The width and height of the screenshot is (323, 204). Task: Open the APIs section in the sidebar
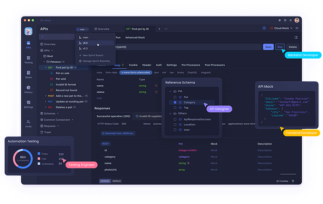(x=29, y=45)
